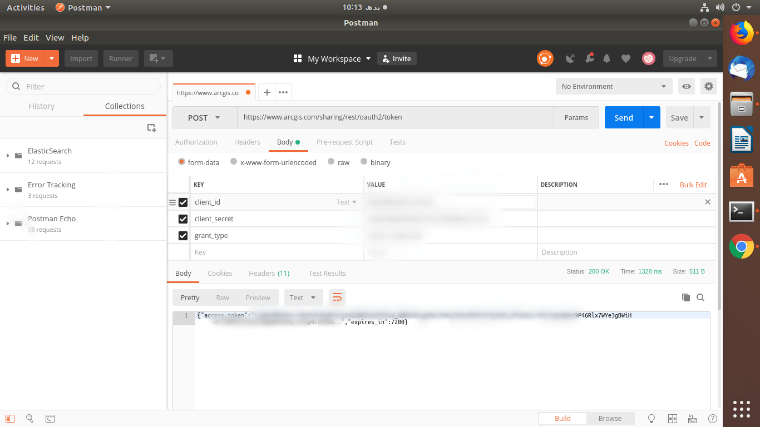This screenshot has width=760, height=427.
Task: Open the user avatar icon
Action: click(x=648, y=58)
